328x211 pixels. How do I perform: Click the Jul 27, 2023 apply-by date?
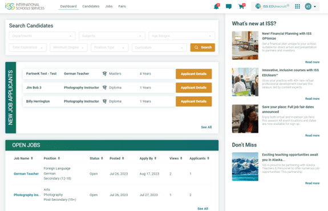[148, 195]
